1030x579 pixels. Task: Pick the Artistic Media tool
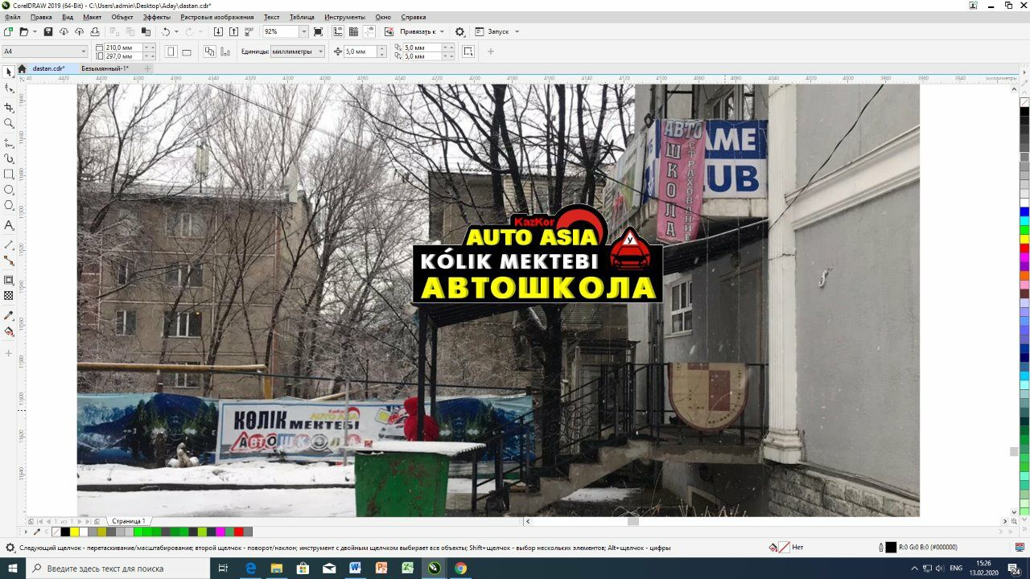point(9,158)
